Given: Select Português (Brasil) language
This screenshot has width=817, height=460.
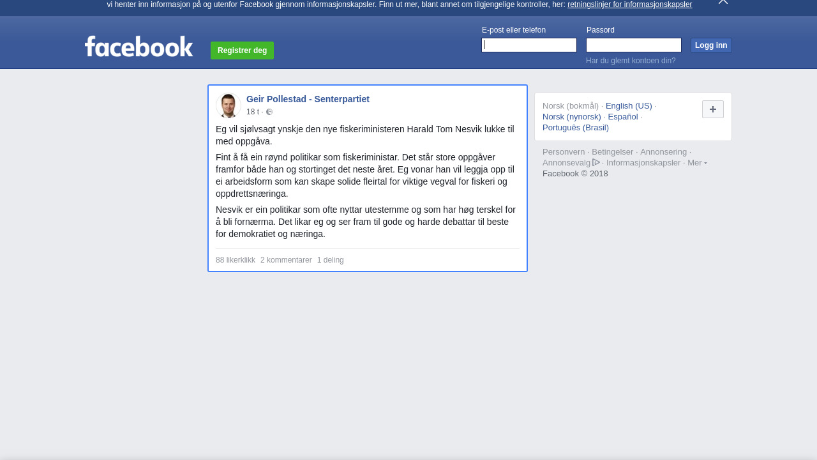Looking at the screenshot, I should pos(576,128).
